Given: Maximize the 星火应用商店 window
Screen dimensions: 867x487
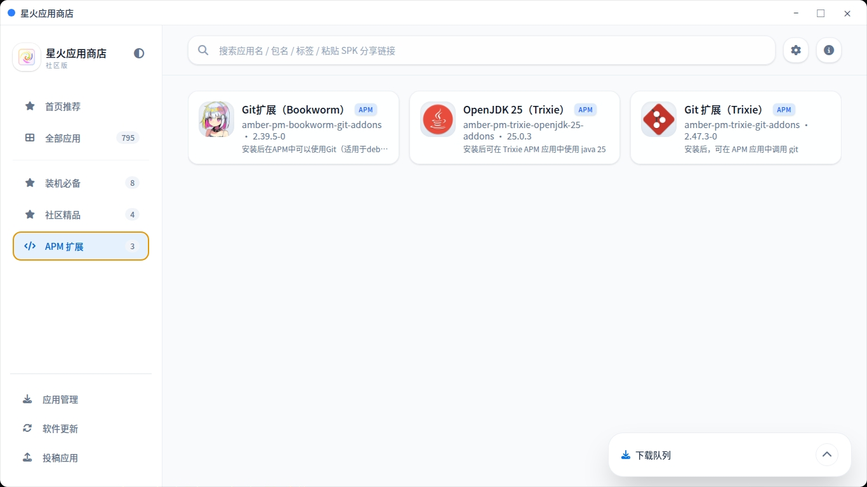Looking at the screenshot, I should point(821,13).
